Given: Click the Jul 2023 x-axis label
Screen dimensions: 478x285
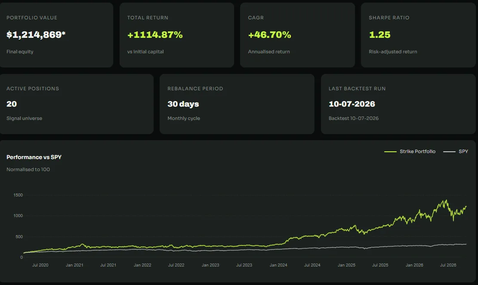Looking at the screenshot, I should point(244,265).
